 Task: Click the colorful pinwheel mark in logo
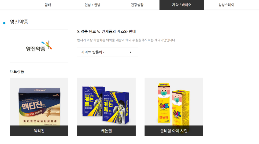click(x=47, y=45)
